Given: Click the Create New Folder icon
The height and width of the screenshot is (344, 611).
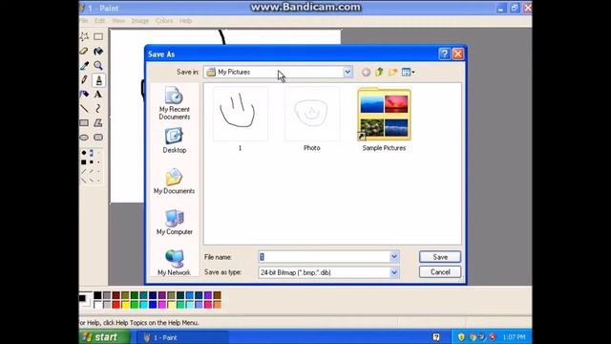Looking at the screenshot, I should coord(393,73).
